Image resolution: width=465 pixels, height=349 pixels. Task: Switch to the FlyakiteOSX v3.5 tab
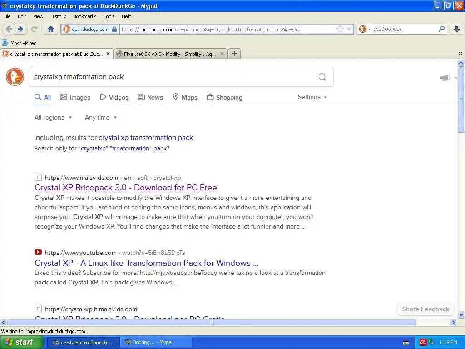(x=171, y=54)
